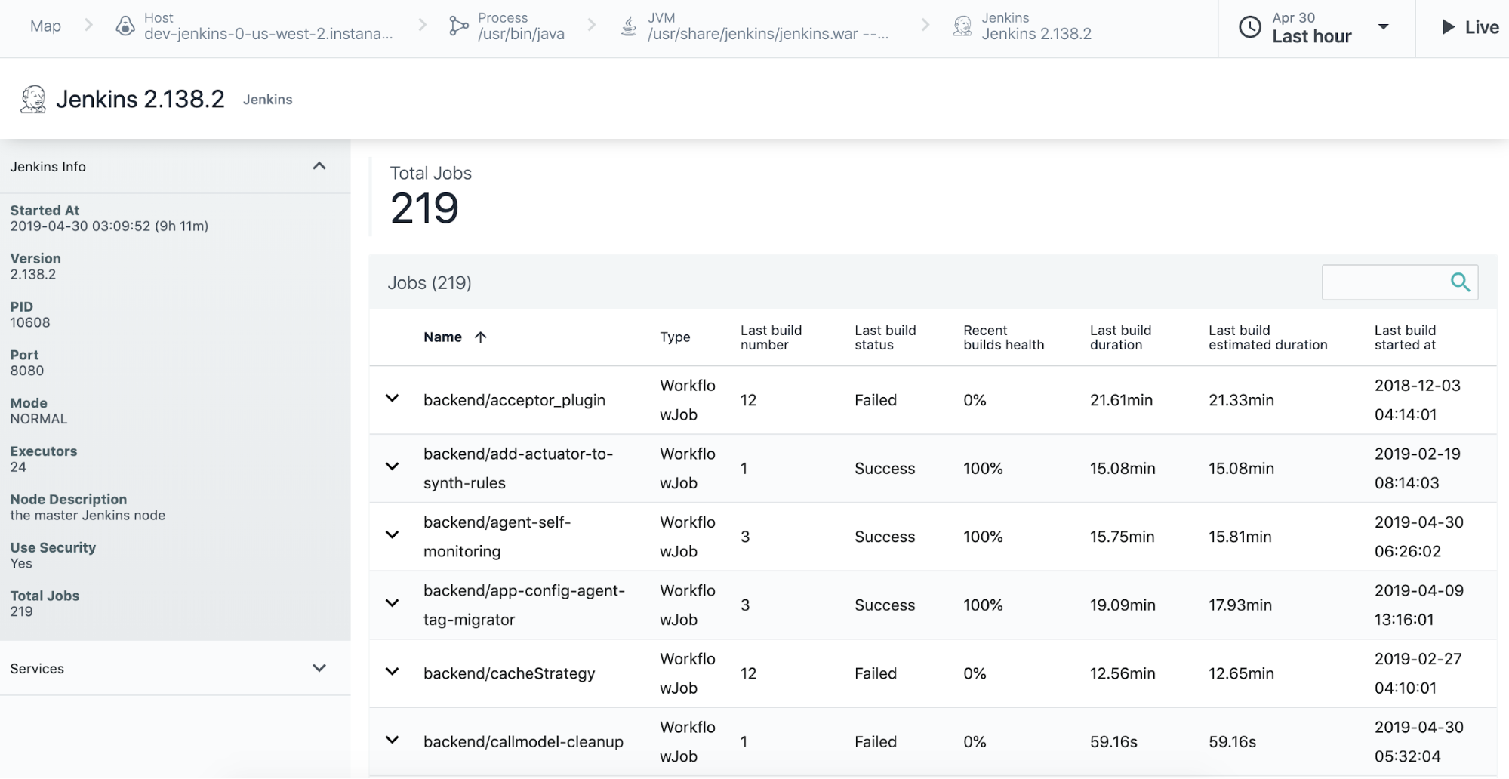Viewport: 1509px width, 779px height.
Task: Click the backend/callmodel-cleanup job name
Action: pos(523,742)
